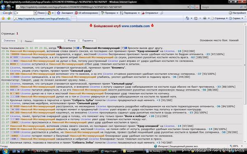Go to page 1 of the log
Image resolution: width=247 pixels, height=154 pixels.
coord(17,34)
